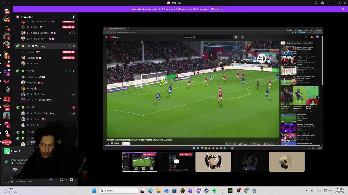Open 7SIN's EN DIRECT stream badge
348x195 pixels.
click(68, 27)
